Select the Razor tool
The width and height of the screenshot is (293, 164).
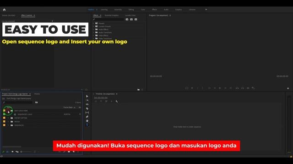87,108
